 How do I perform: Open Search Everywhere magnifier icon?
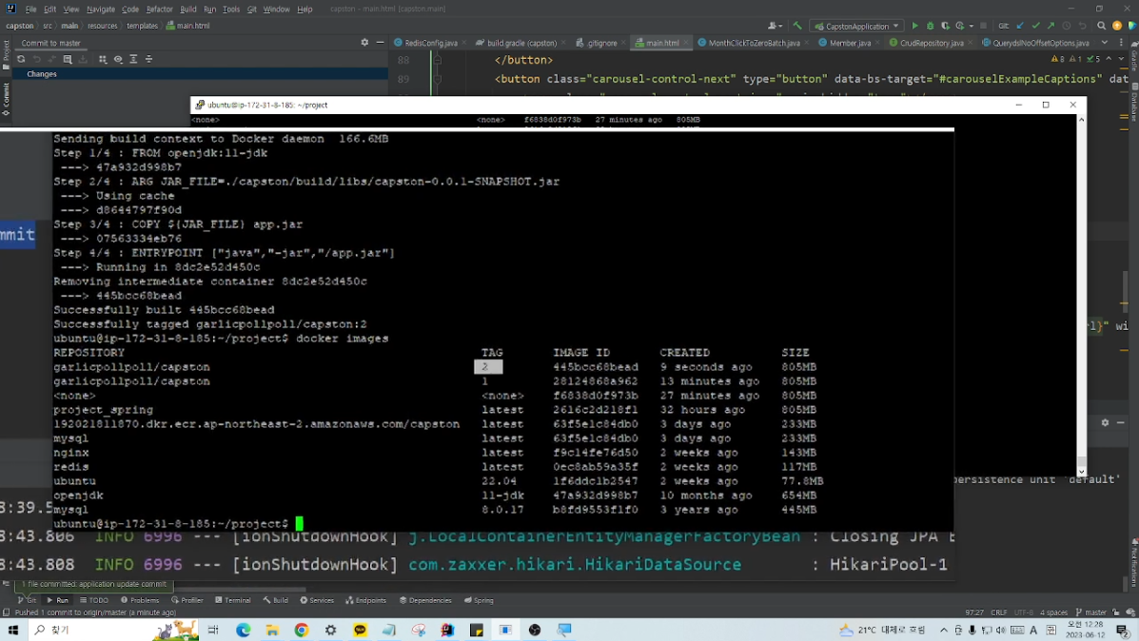pyautogui.click(x=1101, y=26)
